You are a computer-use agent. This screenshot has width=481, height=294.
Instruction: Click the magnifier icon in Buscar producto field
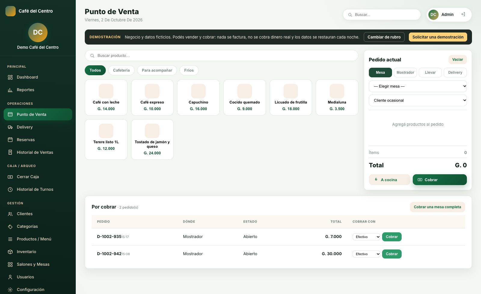click(92, 56)
